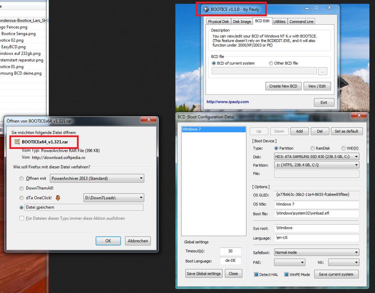Open the SafeBoot dropdown set to Normal mode
The height and width of the screenshot is (293, 375).
click(317, 252)
